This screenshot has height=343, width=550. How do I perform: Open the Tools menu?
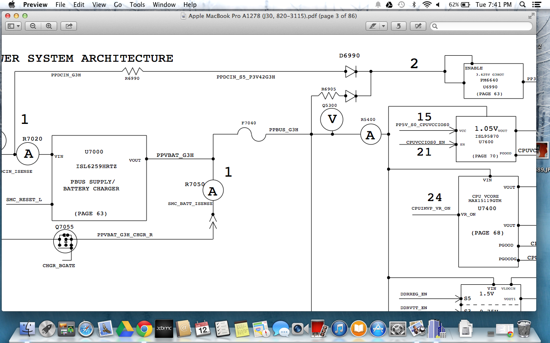point(137,5)
